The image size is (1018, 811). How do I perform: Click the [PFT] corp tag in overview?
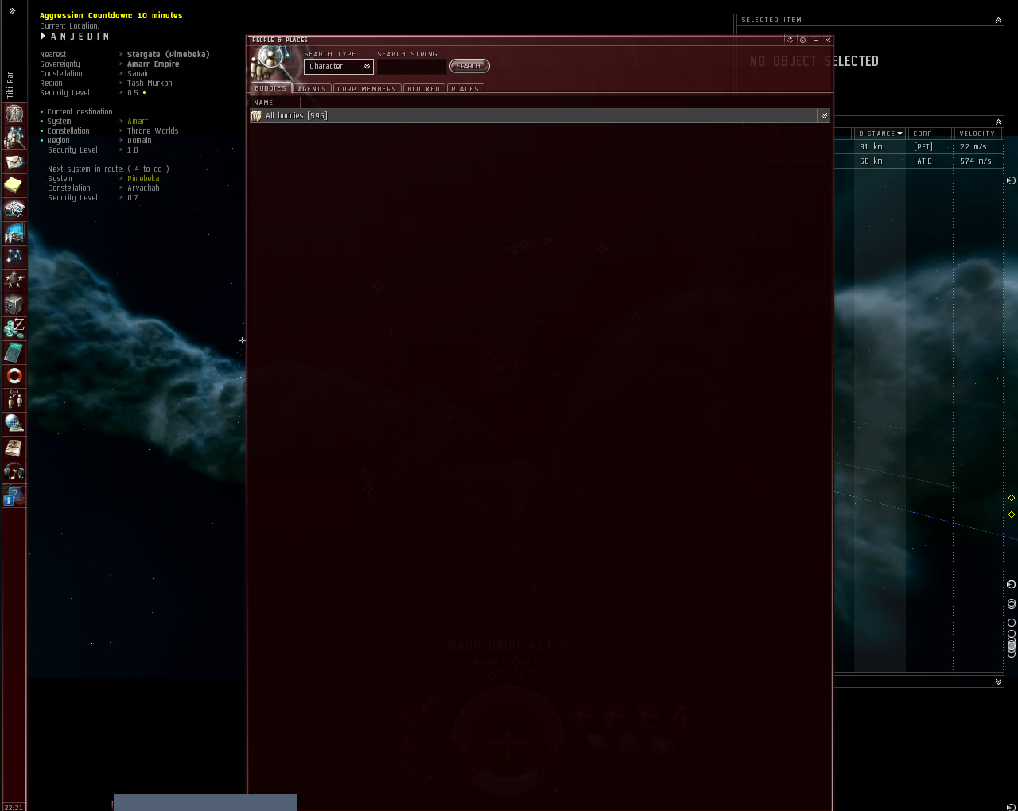pos(923,147)
